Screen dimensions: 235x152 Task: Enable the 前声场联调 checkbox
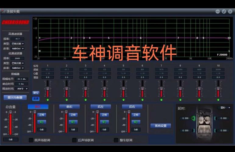pyautogui.click(x=31, y=140)
